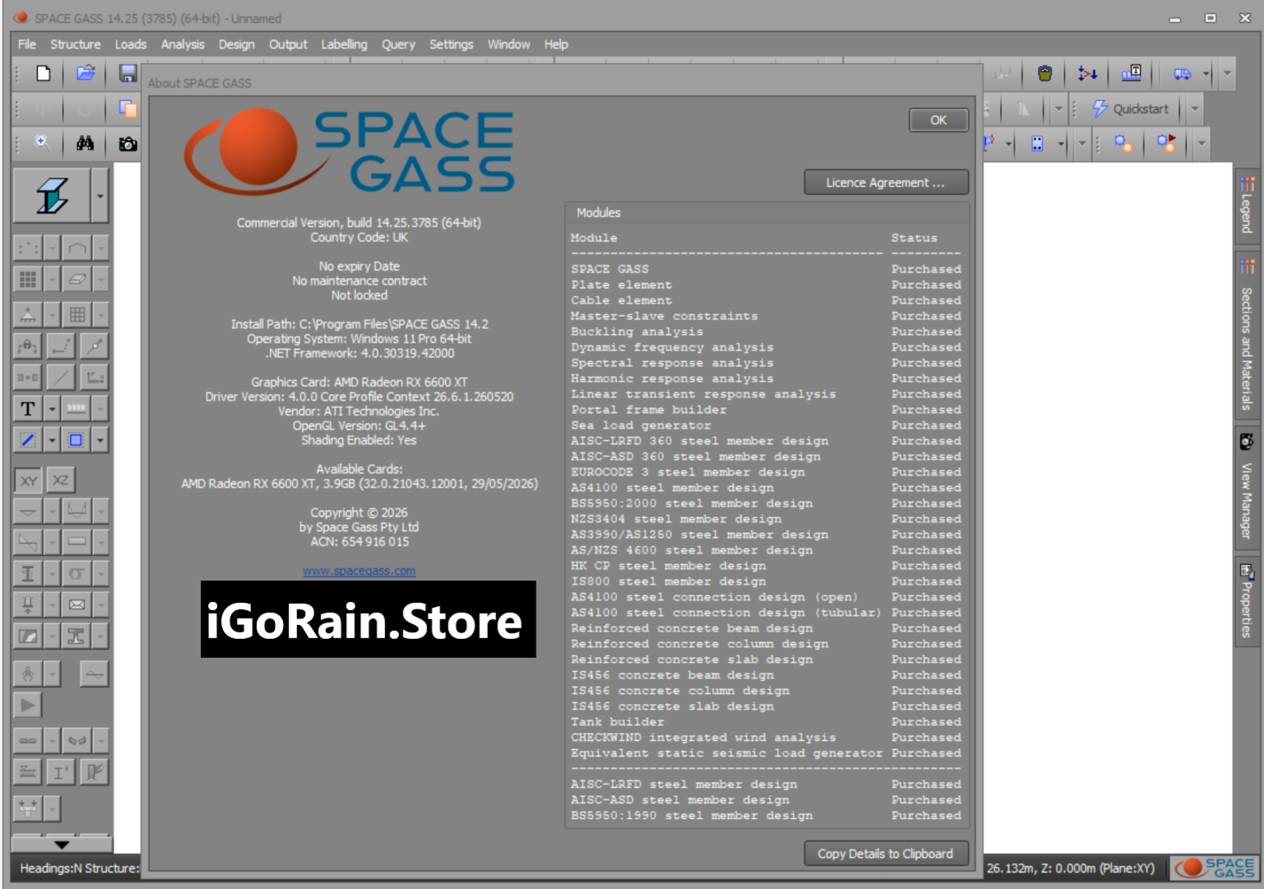Toggle the ruler scale icon
This screenshot has width=1264, height=889.
coord(76,409)
